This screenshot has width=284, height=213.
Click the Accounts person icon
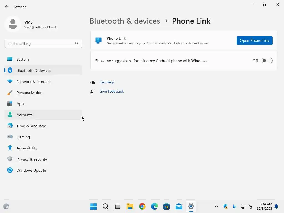pyautogui.click(x=10, y=115)
